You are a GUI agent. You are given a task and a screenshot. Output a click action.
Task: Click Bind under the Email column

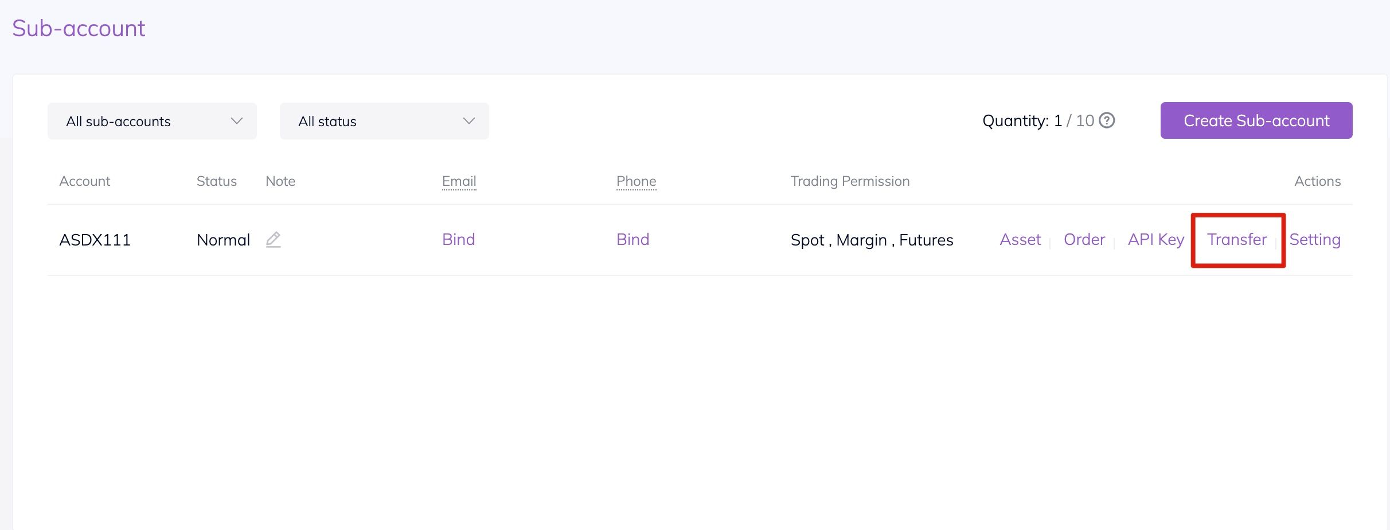tap(458, 239)
